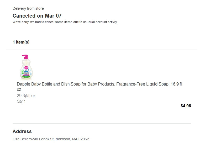Image resolution: width=210 pixels, height=159 pixels.
Task: Click the divider line below the cancellation message
Action: 102,35
